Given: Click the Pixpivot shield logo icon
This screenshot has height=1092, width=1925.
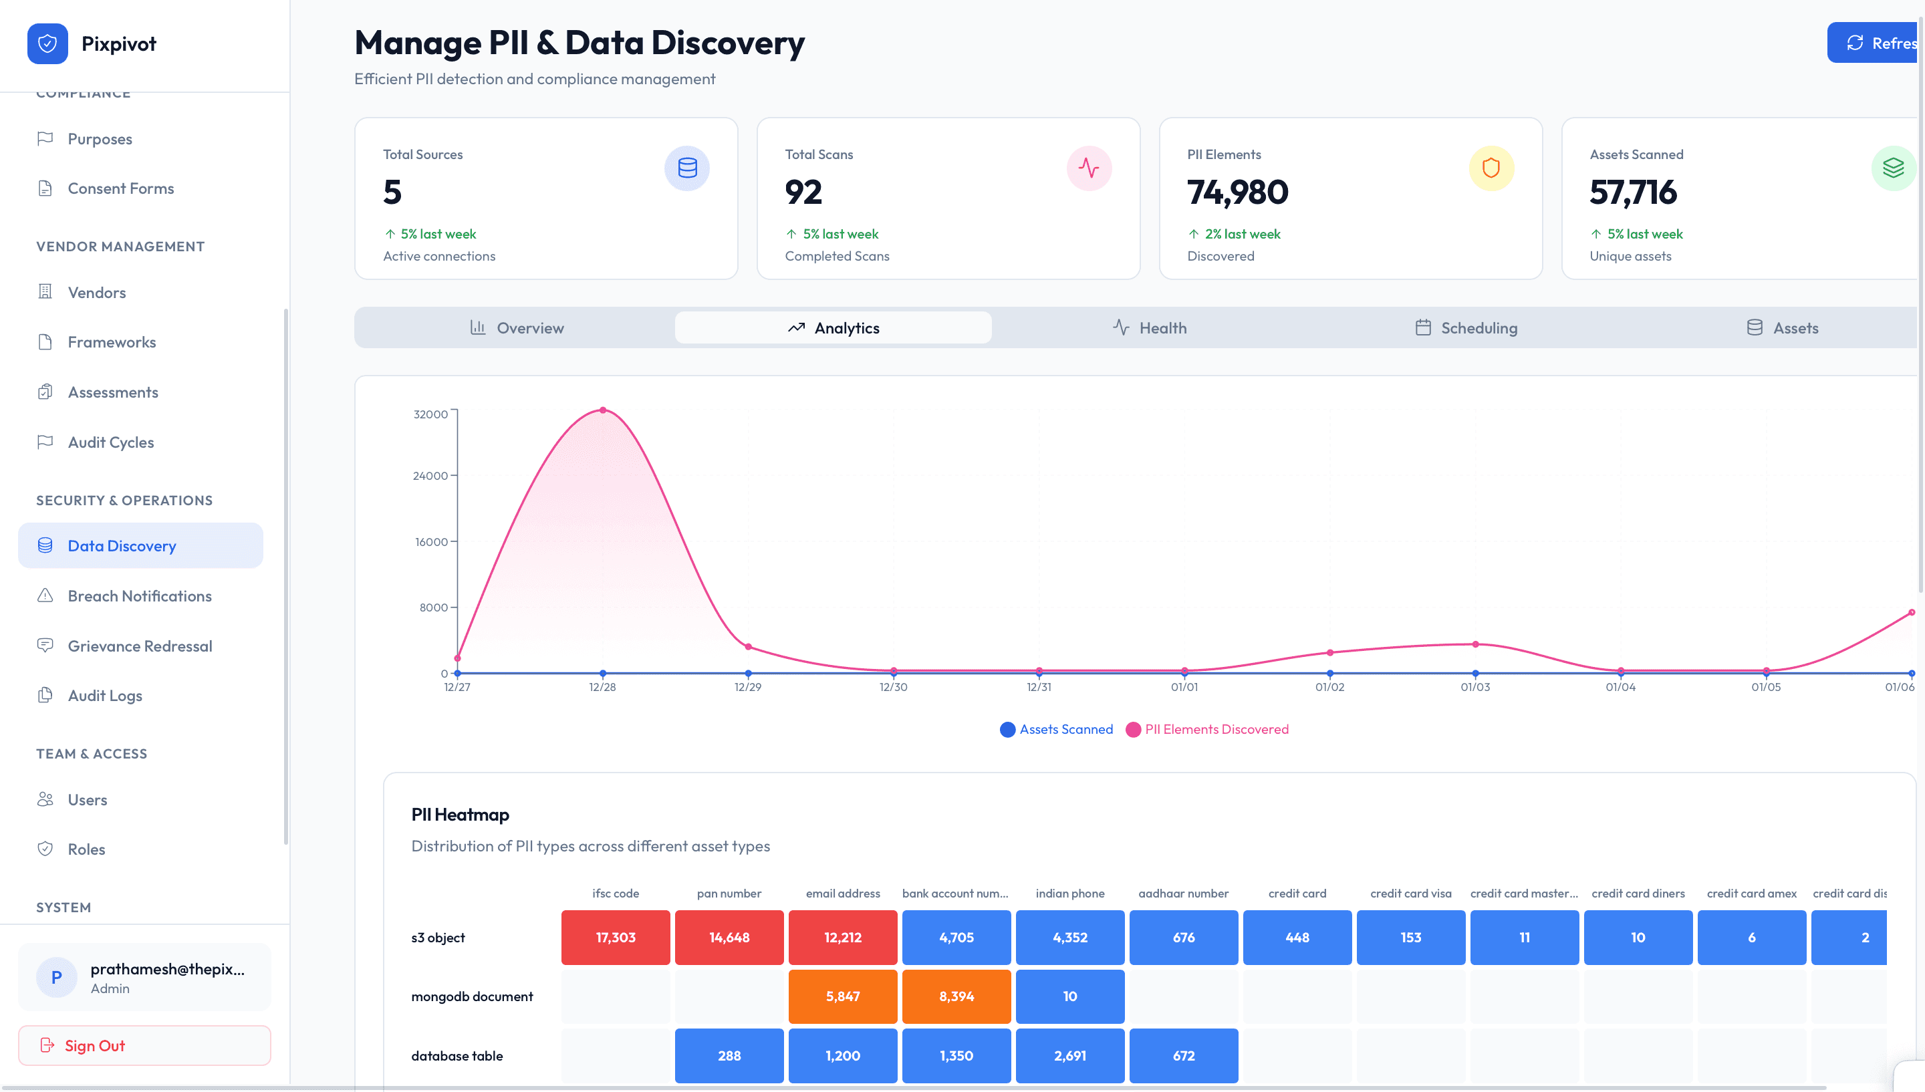Looking at the screenshot, I should (47, 43).
